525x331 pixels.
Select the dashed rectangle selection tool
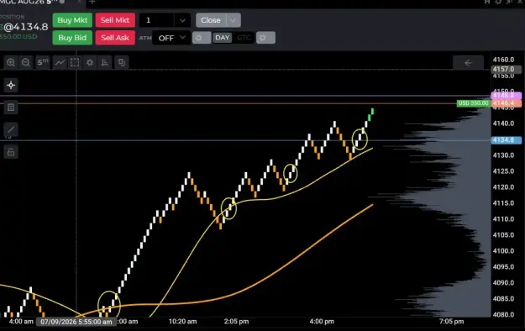coord(75,62)
